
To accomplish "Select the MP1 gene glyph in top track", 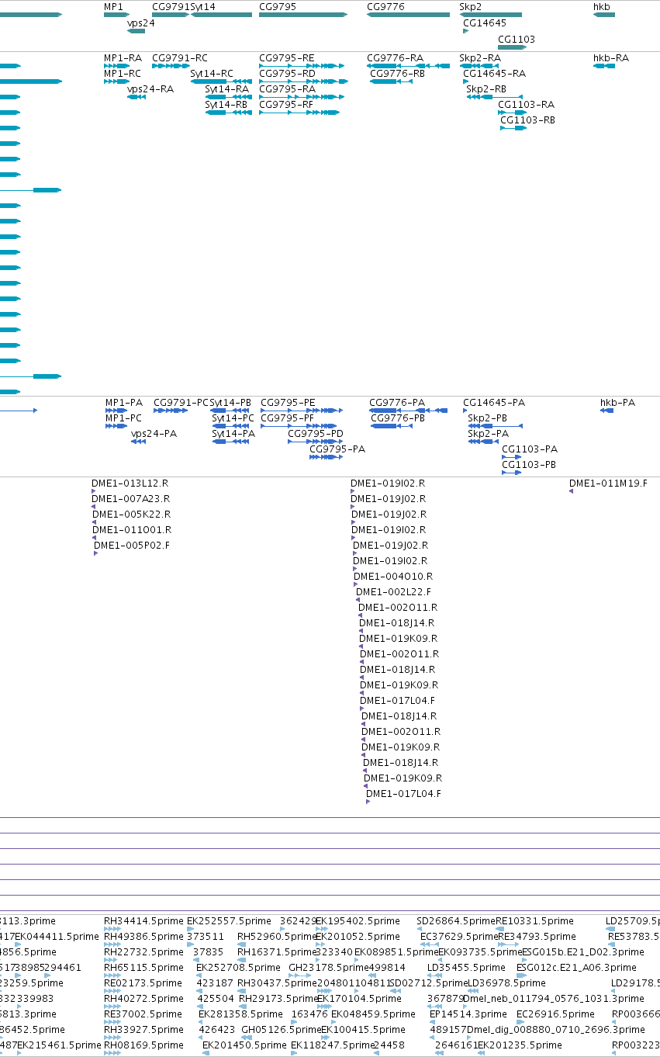I will click(x=116, y=15).
